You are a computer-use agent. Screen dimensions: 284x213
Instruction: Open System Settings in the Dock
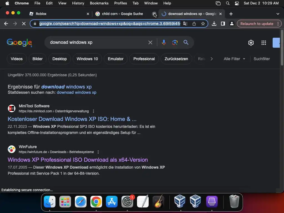(127, 202)
